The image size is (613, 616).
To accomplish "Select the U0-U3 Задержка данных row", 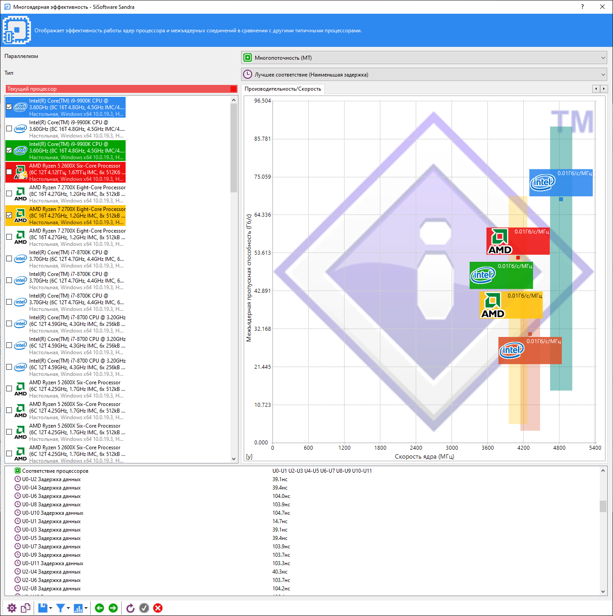I will 302,530.
